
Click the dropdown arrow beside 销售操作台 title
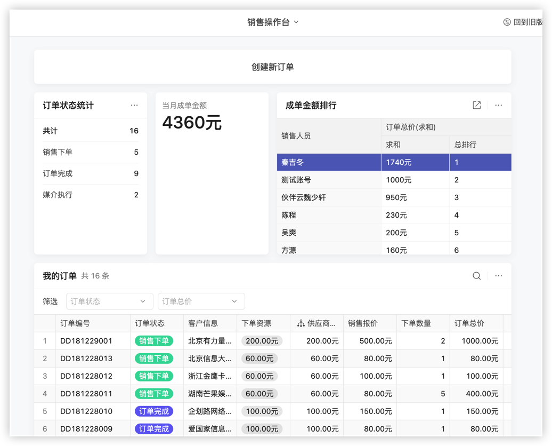pyautogui.click(x=296, y=22)
